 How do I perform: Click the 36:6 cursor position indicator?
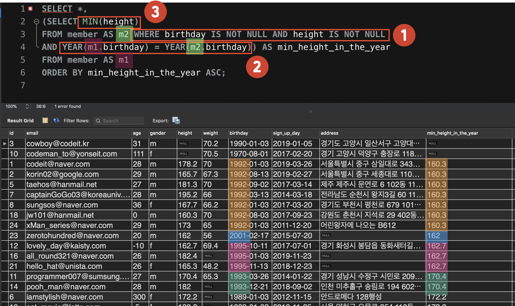(x=41, y=107)
